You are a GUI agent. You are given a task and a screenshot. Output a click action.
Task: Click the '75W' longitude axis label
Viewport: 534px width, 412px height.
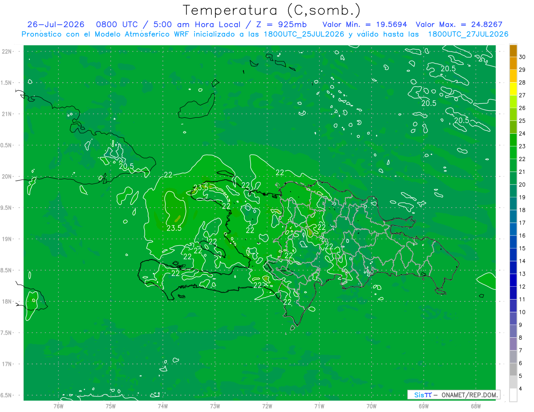coord(110,406)
